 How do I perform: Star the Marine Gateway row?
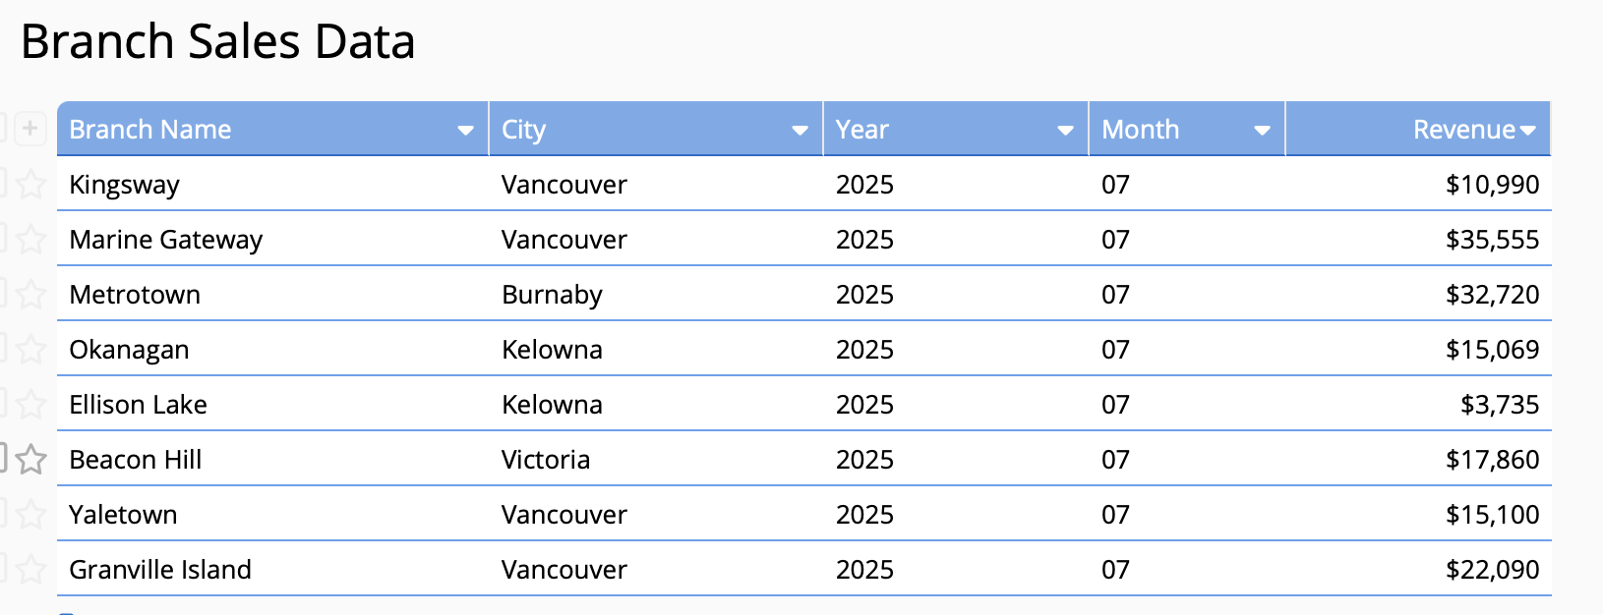(31, 239)
